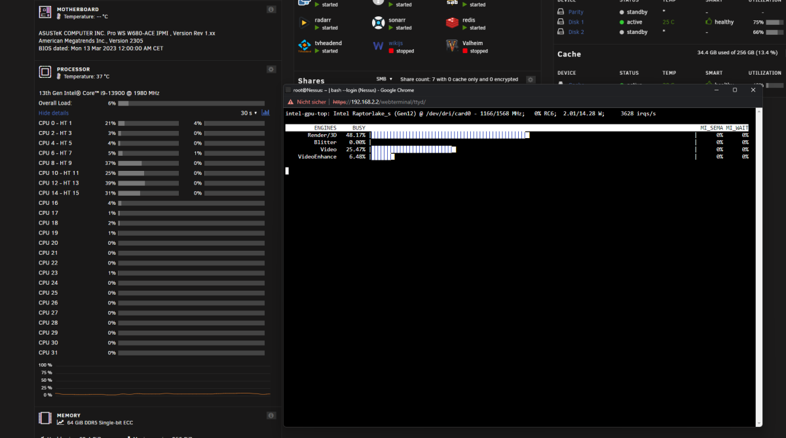Open the redis container icon
The width and height of the screenshot is (786, 438).
point(452,22)
